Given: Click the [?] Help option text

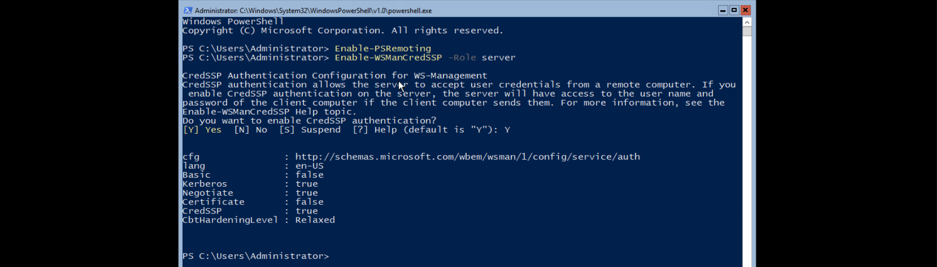Looking at the screenshot, I should pyautogui.click(x=375, y=130).
